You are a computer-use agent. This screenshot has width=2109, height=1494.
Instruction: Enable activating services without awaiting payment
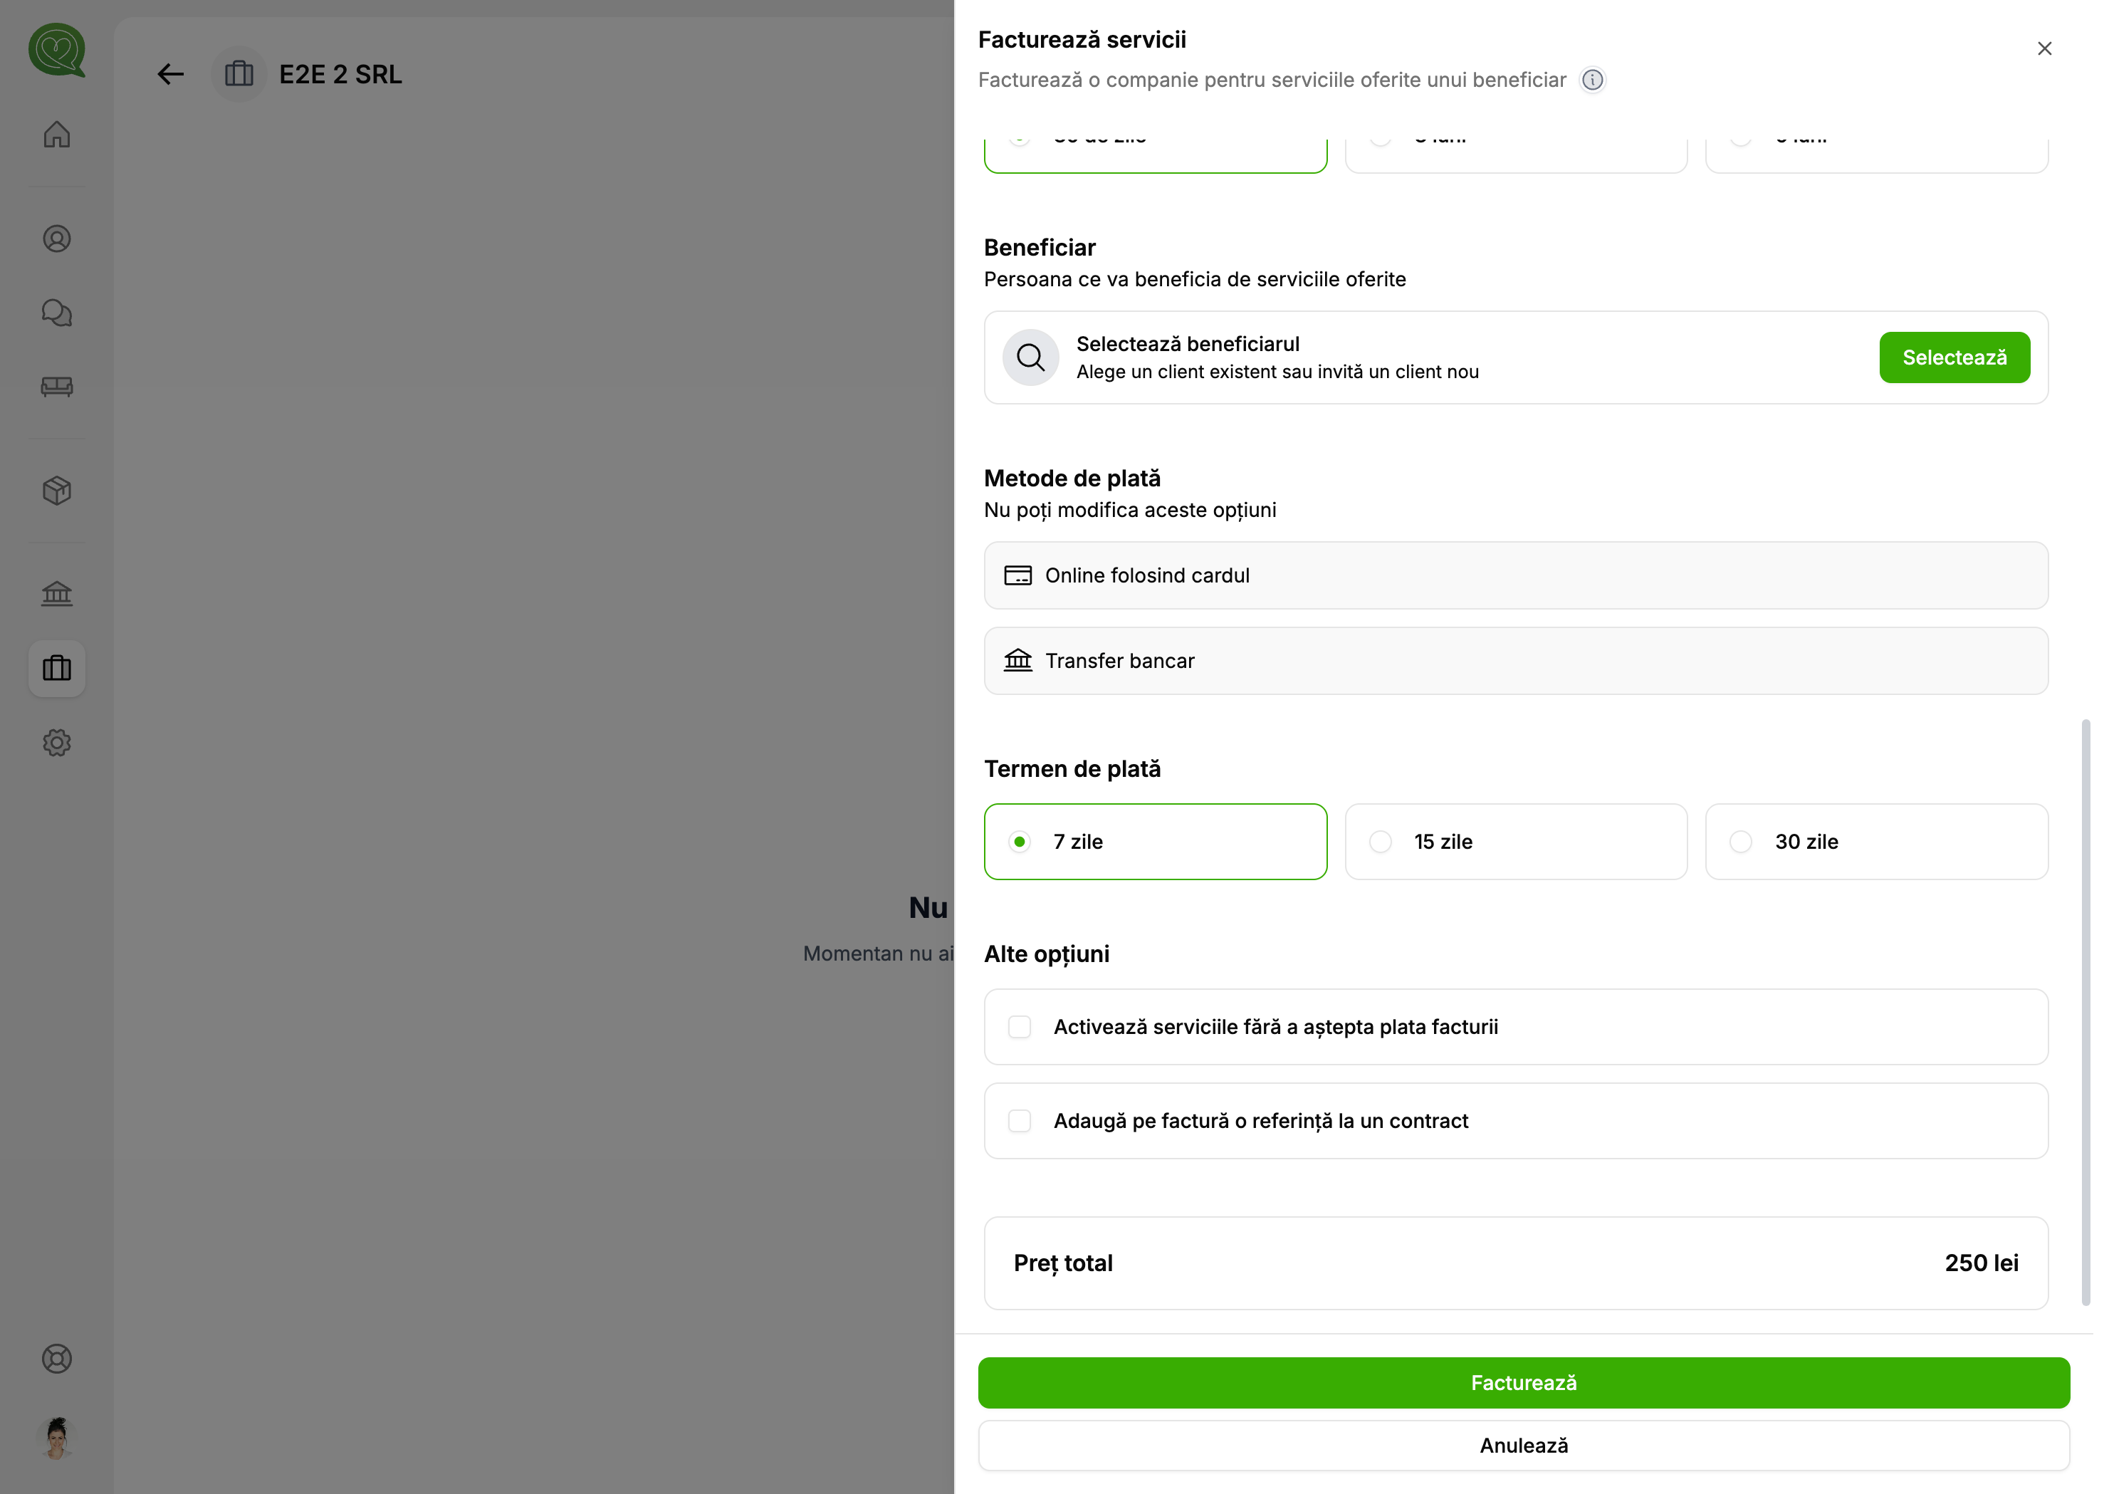tap(1020, 1027)
